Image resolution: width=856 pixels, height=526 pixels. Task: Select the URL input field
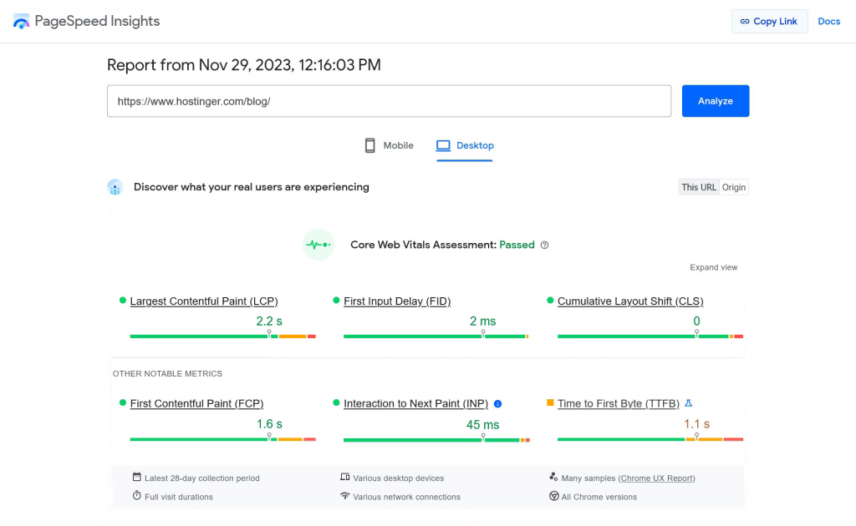pyautogui.click(x=389, y=100)
